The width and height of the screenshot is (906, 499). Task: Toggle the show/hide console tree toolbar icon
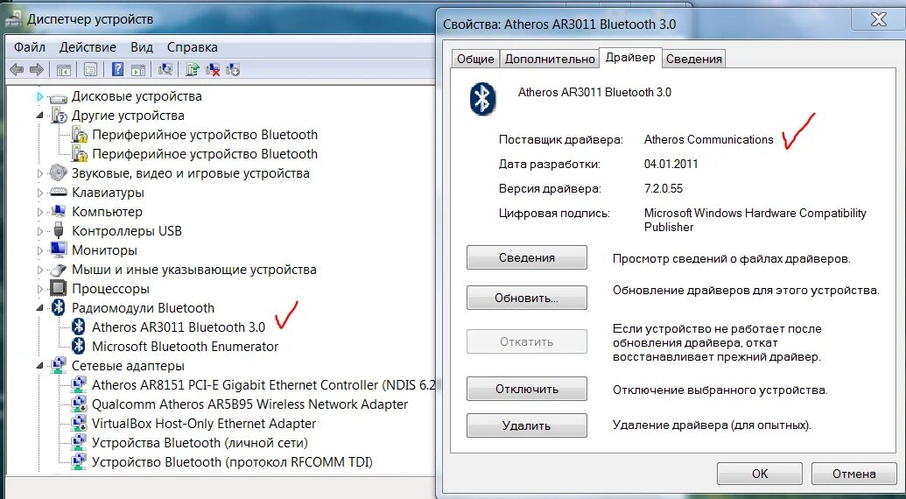point(64,70)
